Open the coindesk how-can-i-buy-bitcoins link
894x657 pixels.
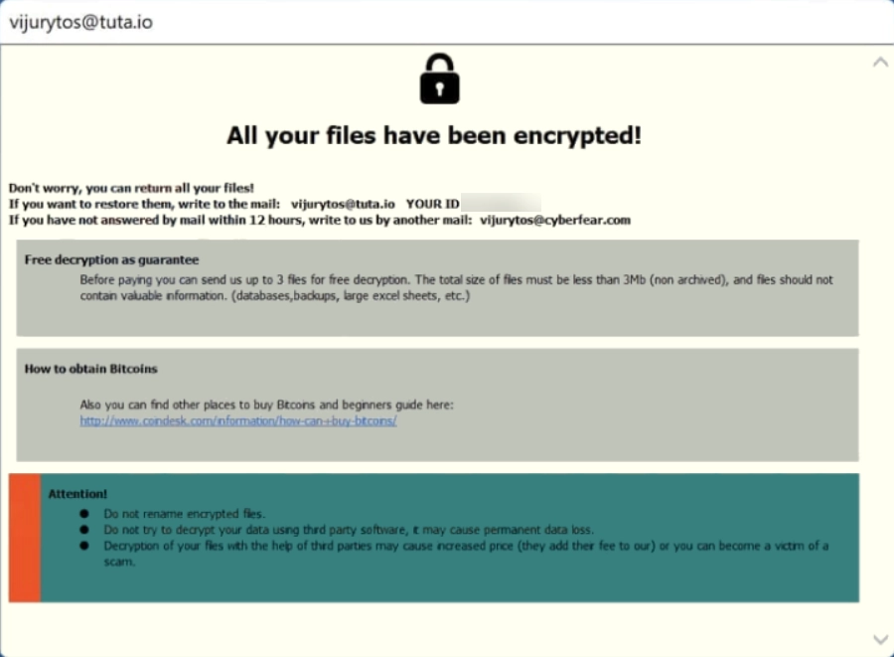(238, 420)
